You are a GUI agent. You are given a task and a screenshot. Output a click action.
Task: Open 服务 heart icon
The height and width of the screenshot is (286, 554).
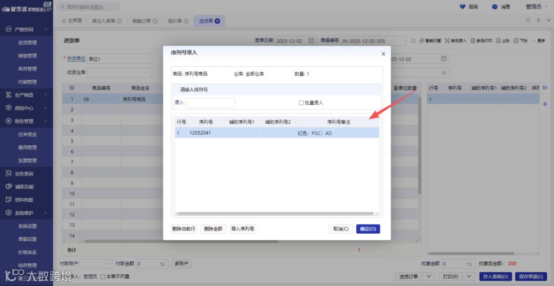(463, 7)
